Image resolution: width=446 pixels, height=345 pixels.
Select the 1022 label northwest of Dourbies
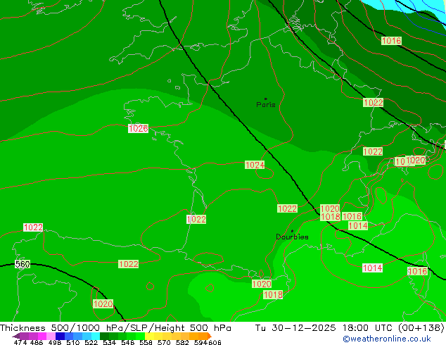click(287, 208)
